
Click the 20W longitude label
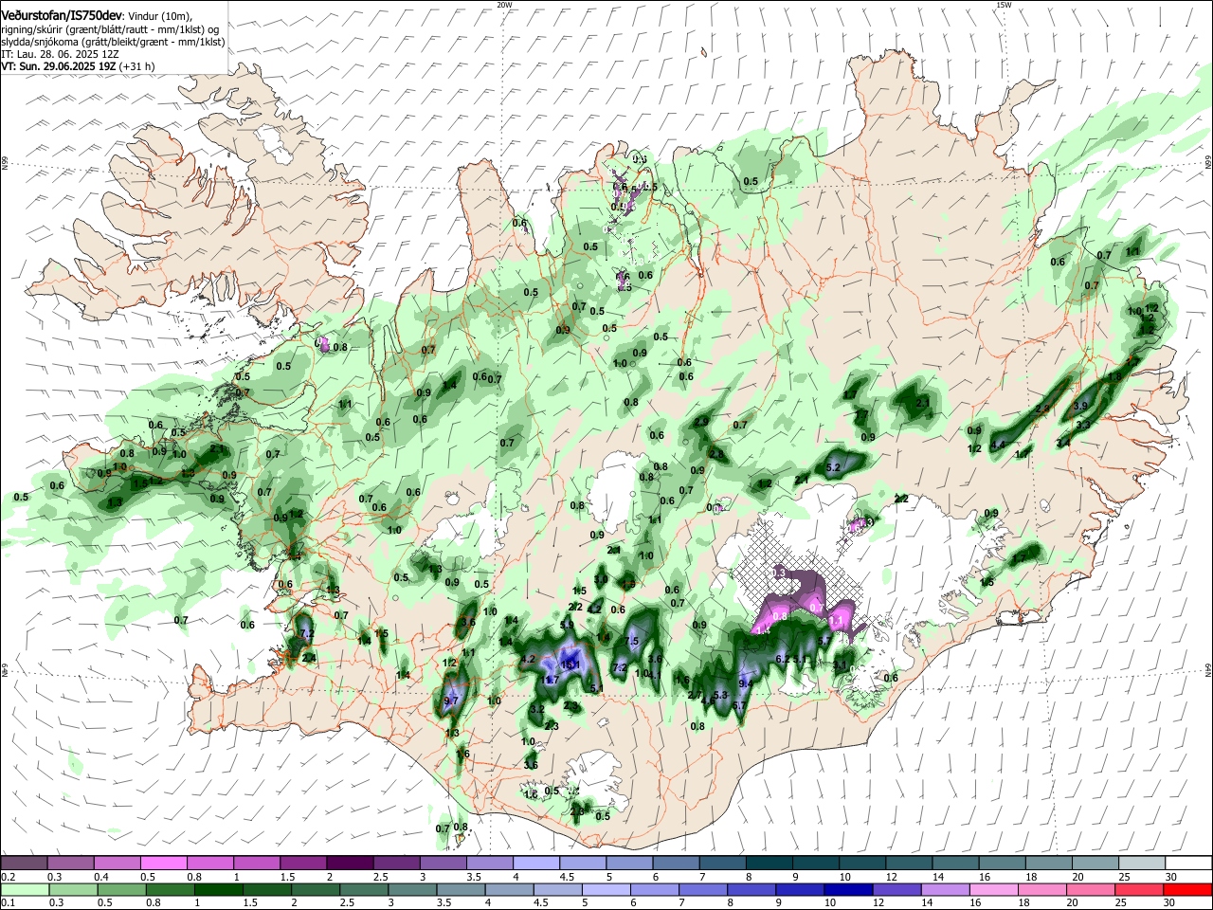tap(504, 5)
